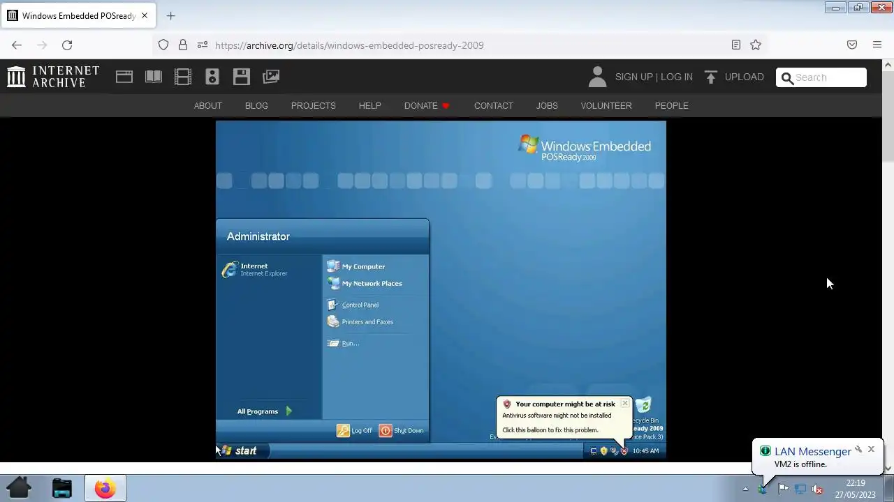
Task: Click the LAN Messenger notification settings wrench
Action: click(x=858, y=449)
